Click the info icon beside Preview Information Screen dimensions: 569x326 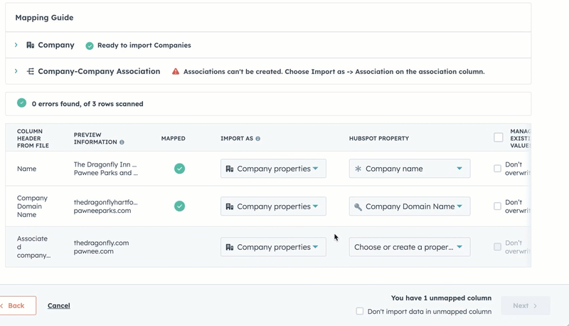click(x=122, y=142)
